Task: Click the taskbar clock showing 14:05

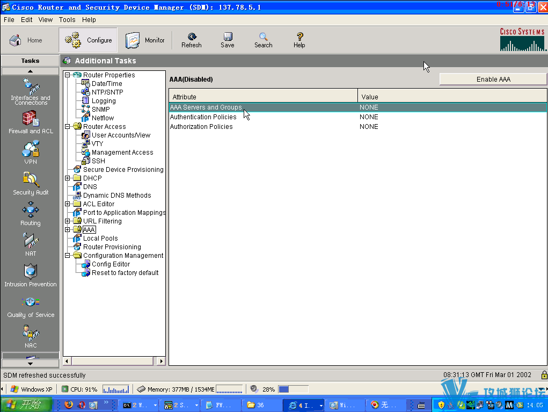Action: (x=535, y=405)
